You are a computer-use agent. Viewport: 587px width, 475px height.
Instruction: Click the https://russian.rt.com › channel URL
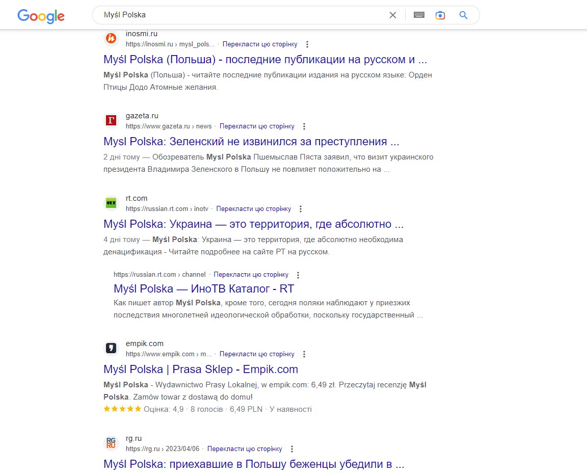pos(159,274)
